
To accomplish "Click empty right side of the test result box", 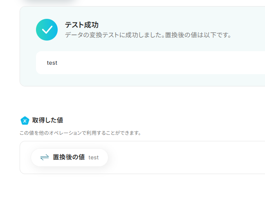I will click(x=204, y=63).
